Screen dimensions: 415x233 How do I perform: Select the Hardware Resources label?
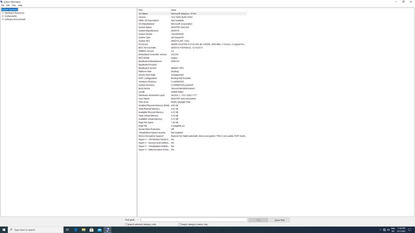coord(14,13)
